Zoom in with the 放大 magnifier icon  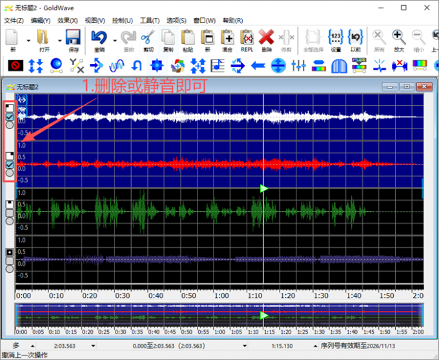tap(399, 40)
